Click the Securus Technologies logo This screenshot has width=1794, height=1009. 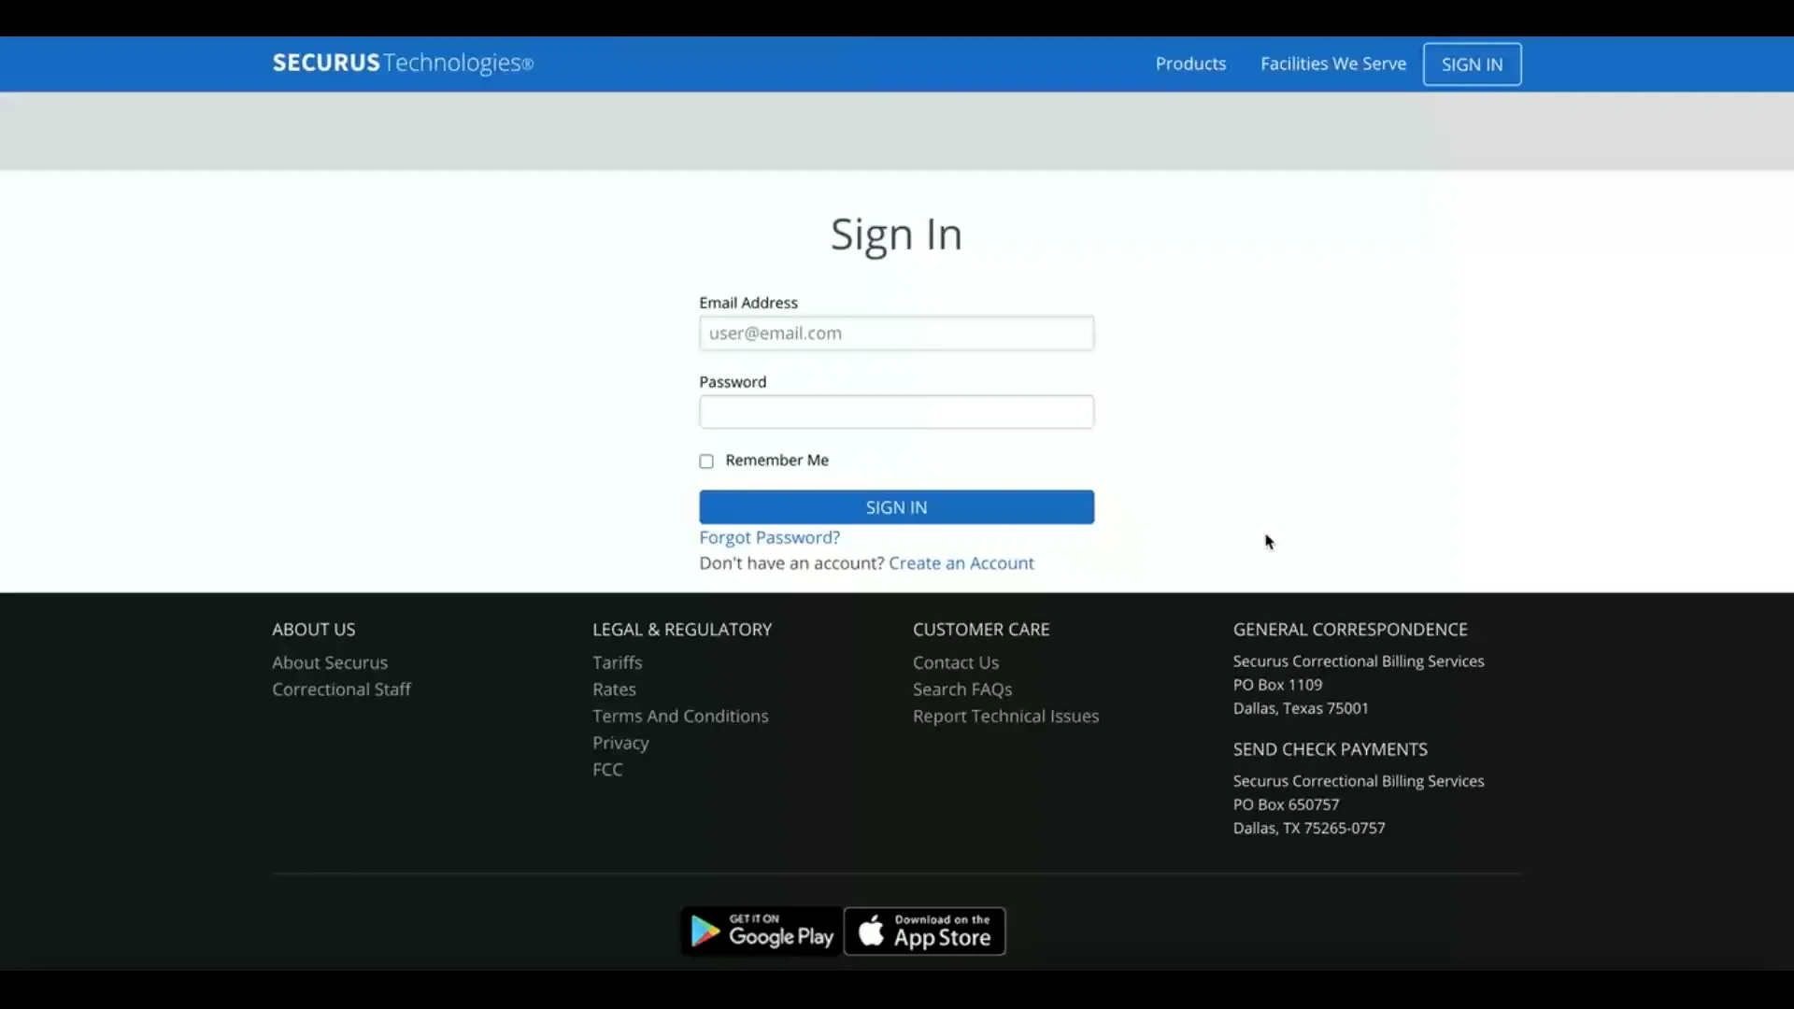pos(403,63)
